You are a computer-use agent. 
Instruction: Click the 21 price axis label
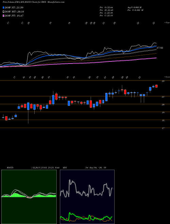[163, 97]
